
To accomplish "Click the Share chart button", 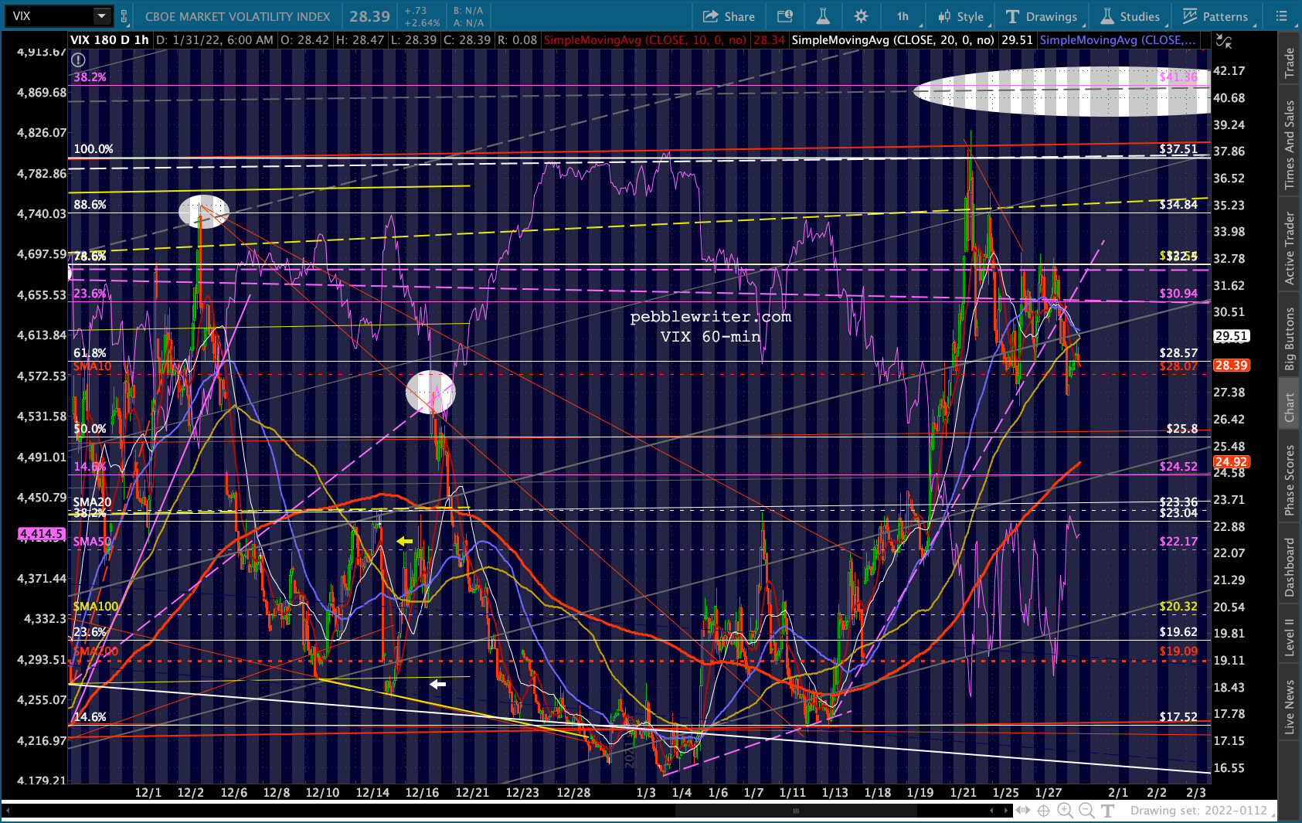I will coord(729,16).
